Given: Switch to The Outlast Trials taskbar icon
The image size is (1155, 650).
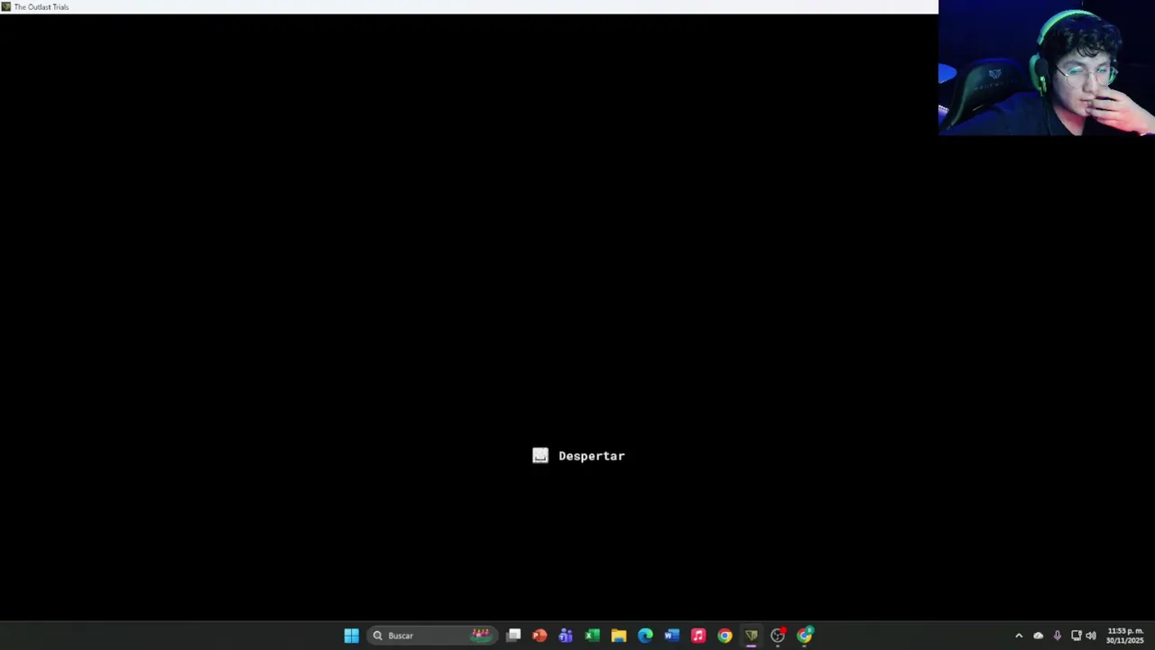Looking at the screenshot, I should 751,636.
